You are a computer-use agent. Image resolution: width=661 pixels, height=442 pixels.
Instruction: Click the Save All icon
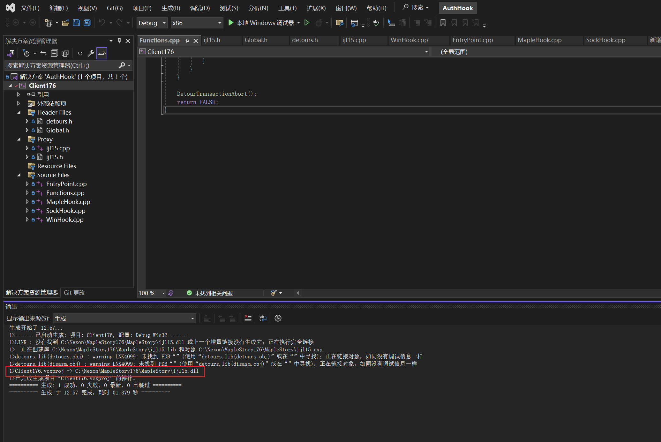87,23
